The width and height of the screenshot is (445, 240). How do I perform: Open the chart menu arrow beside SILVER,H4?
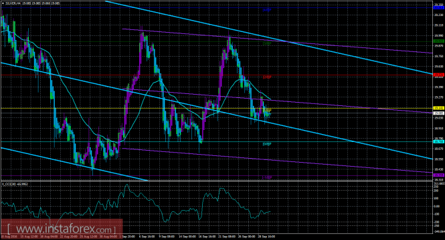click(x=3, y=4)
